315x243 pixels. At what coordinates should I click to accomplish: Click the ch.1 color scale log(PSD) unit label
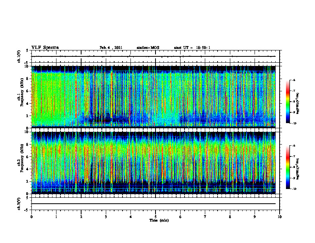(298, 104)
